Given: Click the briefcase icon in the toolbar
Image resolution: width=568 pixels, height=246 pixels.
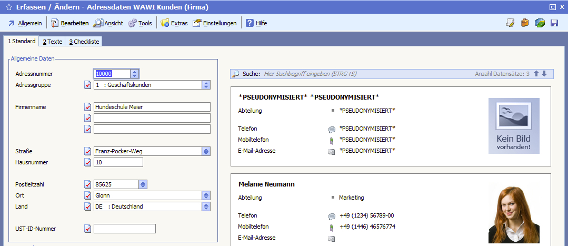Looking at the screenshot, I should (525, 23).
